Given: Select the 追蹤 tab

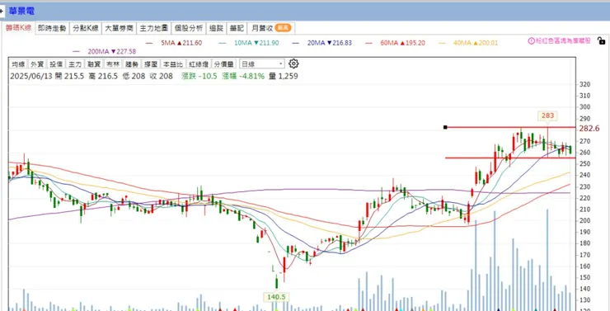Looking at the screenshot, I should click(216, 28).
